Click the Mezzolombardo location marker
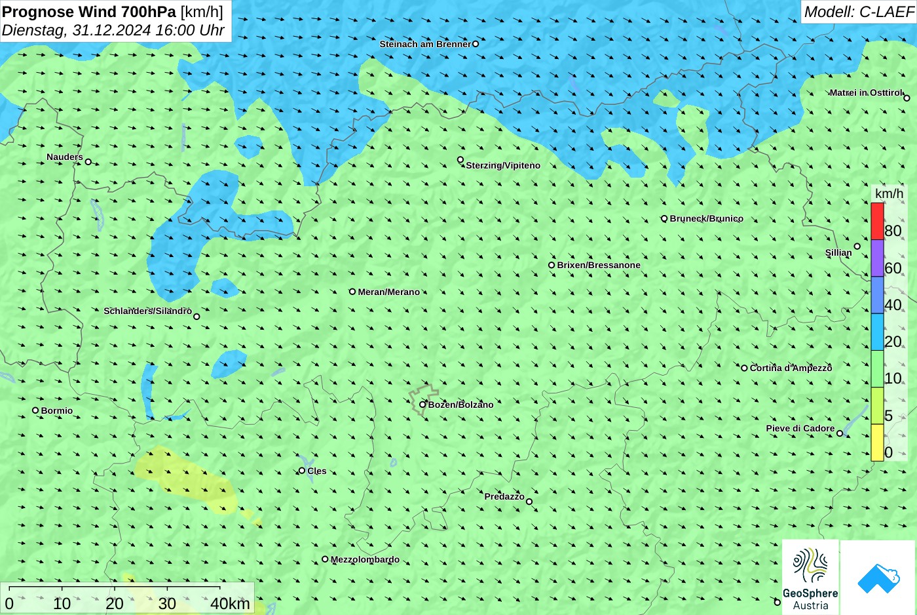917x615 pixels. 325,559
